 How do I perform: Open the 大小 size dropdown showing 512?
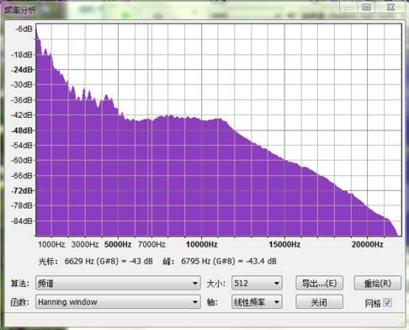coord(257,283)
